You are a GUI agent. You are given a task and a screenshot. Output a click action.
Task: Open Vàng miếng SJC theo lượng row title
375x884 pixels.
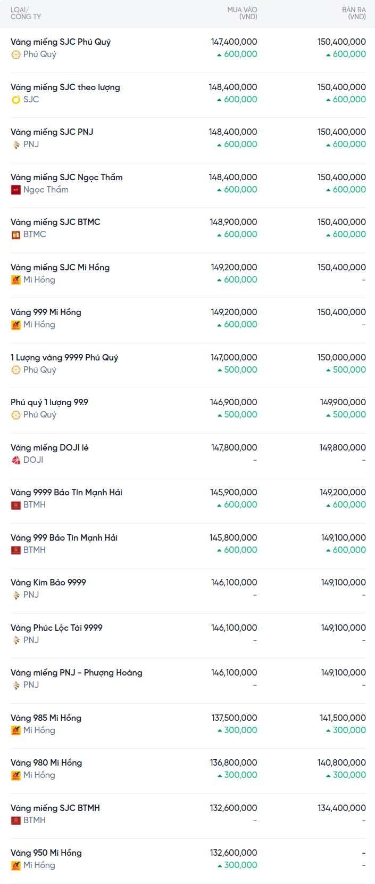pyautogui.click(x=65, y=87)
